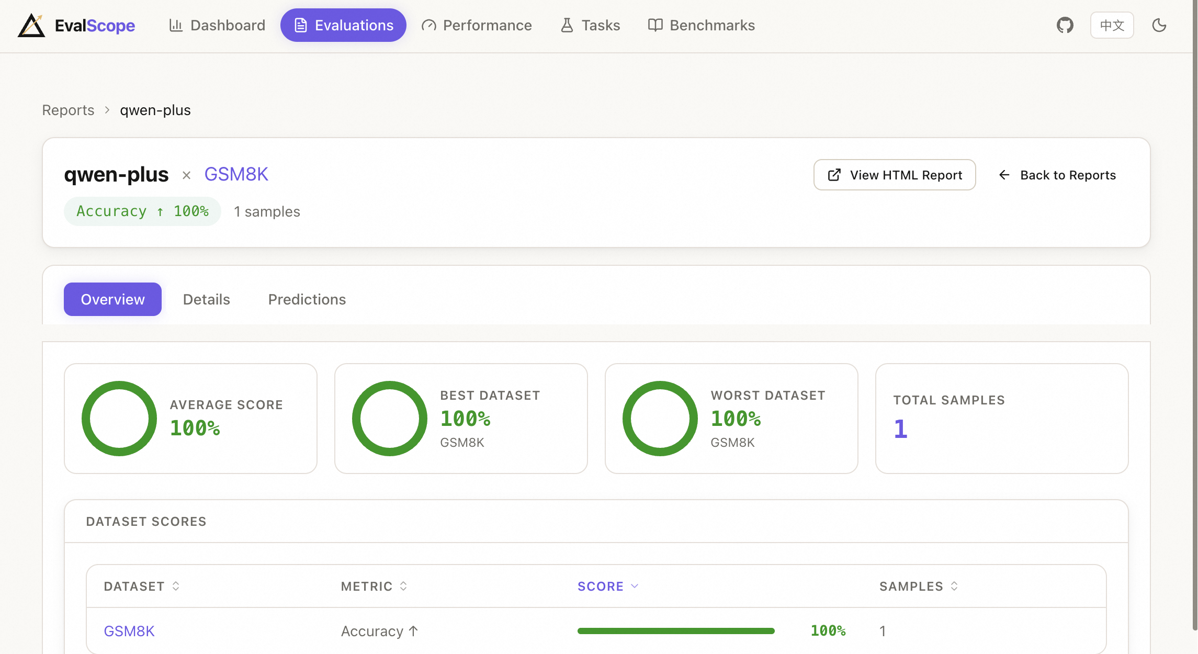Click the qwen-plus model title
The image size is (1198, 654).
coord(116,174)
